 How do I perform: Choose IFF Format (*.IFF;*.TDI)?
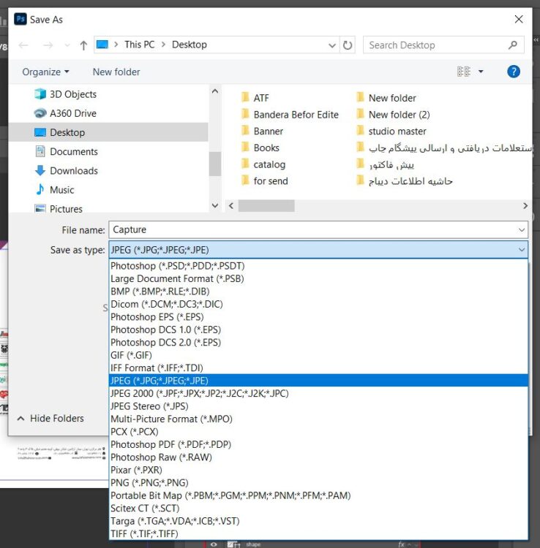[x=318, y=368]
